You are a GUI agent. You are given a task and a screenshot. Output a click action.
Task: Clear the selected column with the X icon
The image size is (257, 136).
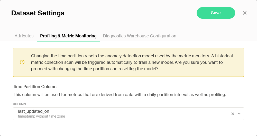[x=233, y=114]
